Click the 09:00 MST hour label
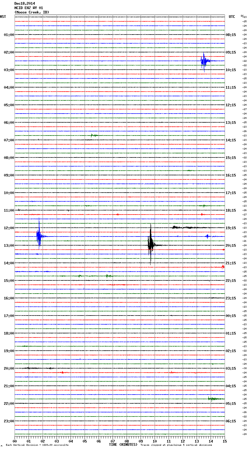The height and width of the screenshot is (449, 248). coord(9,175)
